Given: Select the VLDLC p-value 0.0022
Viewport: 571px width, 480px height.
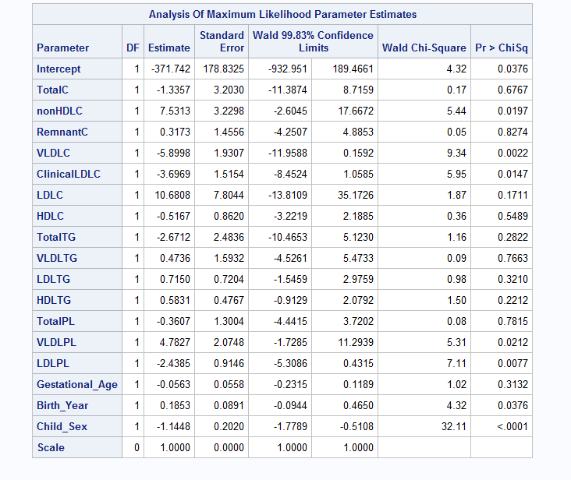Looking at the screenshot, I should 512,153.
